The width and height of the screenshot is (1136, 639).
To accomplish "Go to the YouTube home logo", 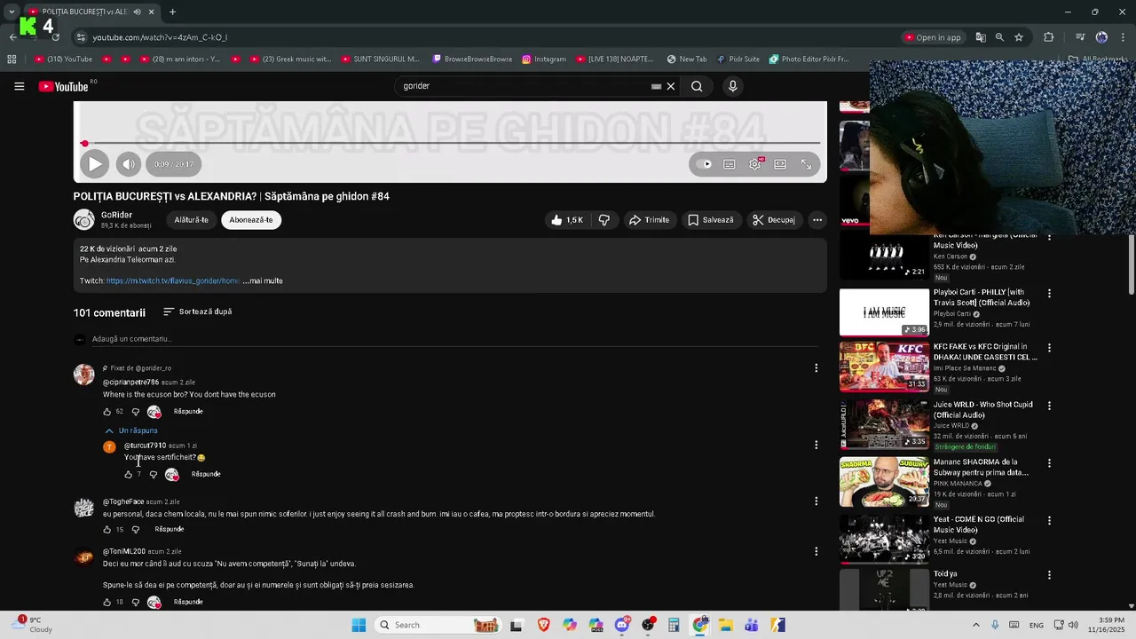I will tap(64, 86).
